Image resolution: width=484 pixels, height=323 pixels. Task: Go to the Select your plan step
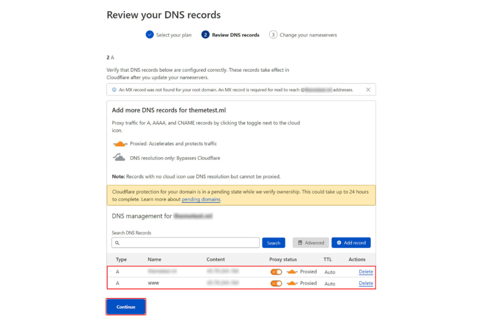tap(169, 35)
